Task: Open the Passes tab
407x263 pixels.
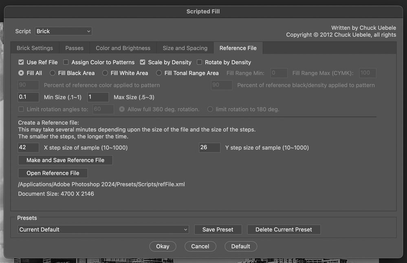Action: [74, 48]
